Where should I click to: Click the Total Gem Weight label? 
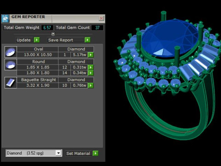(22, 28)
